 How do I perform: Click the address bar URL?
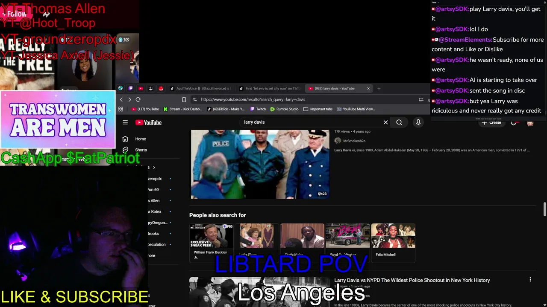(x=253, y=99)
